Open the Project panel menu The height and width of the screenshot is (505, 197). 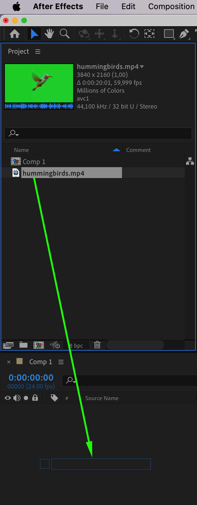(x=38, y=52)
